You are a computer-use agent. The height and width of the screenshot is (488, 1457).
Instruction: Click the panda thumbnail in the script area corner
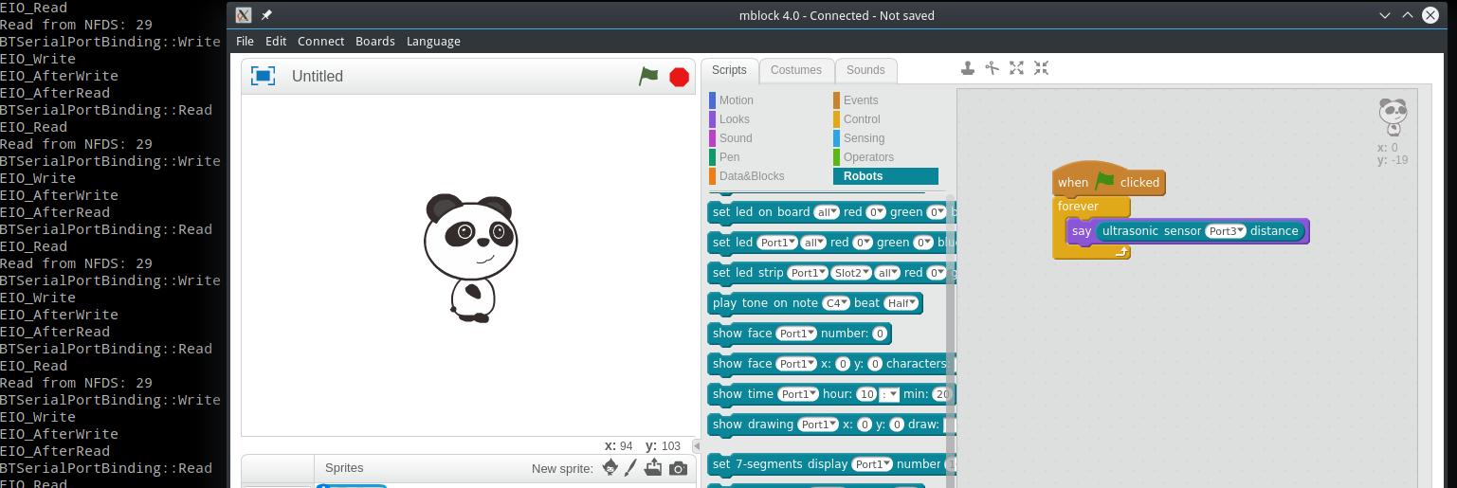(x=1392, y=117)
